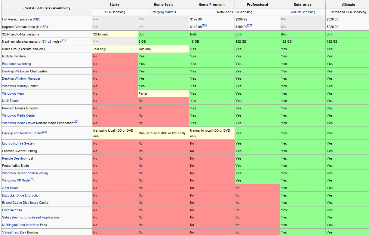369x235 pixels.
Task: Open the Windows Media Center link
Action: point(19,115)
